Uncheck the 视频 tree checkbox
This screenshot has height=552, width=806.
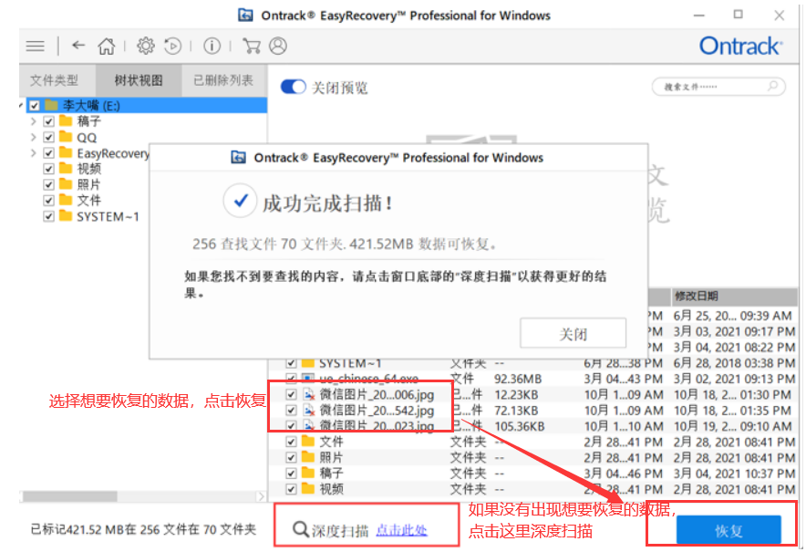(x=49, y=169)
